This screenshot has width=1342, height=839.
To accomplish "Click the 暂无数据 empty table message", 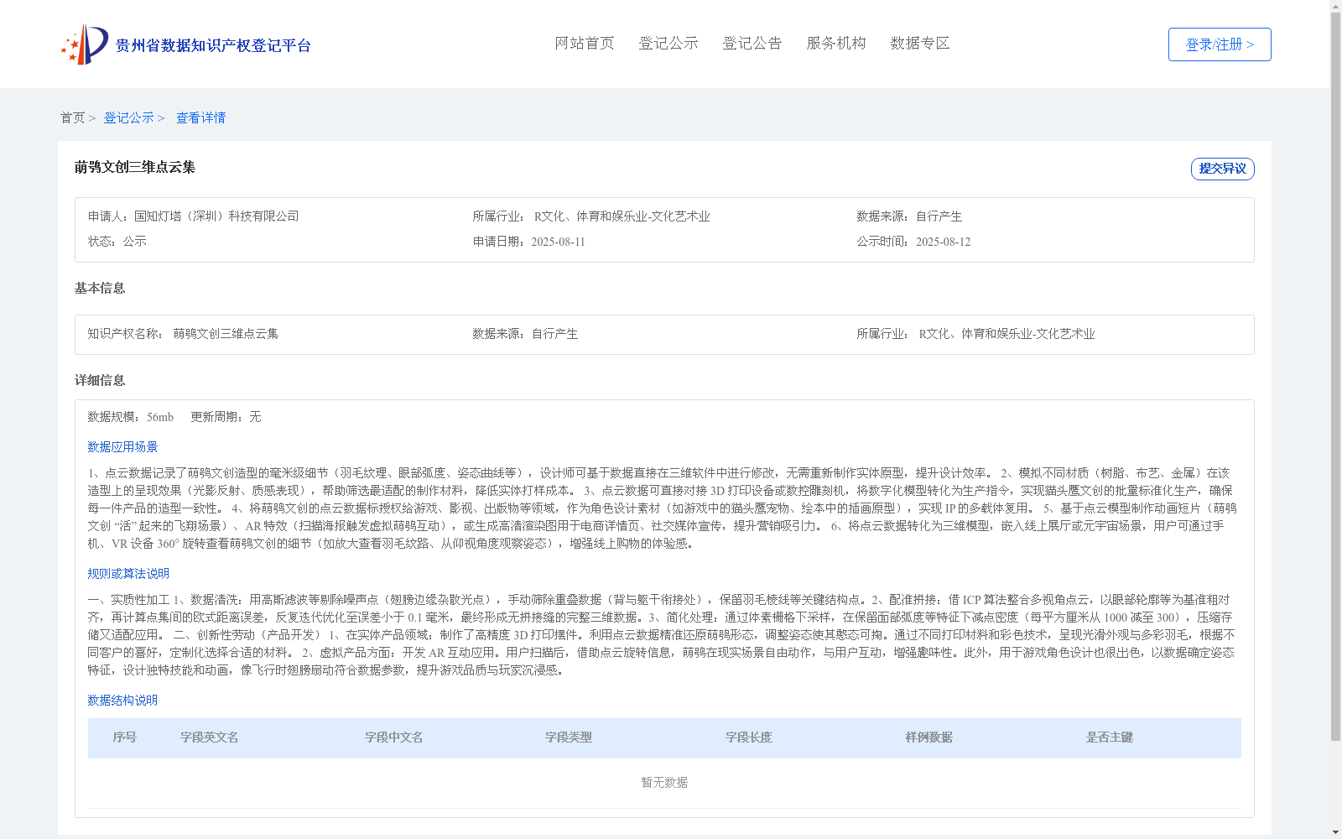I will (664, 783).
